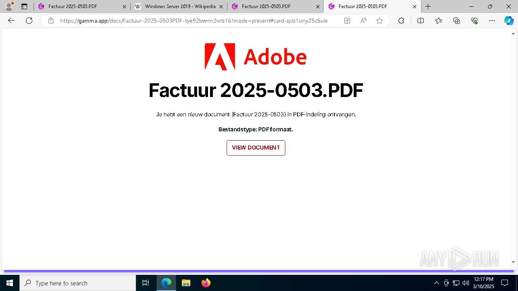Go back using browser back arrow
Screen dimensions: 518x291
pos(11,21)
